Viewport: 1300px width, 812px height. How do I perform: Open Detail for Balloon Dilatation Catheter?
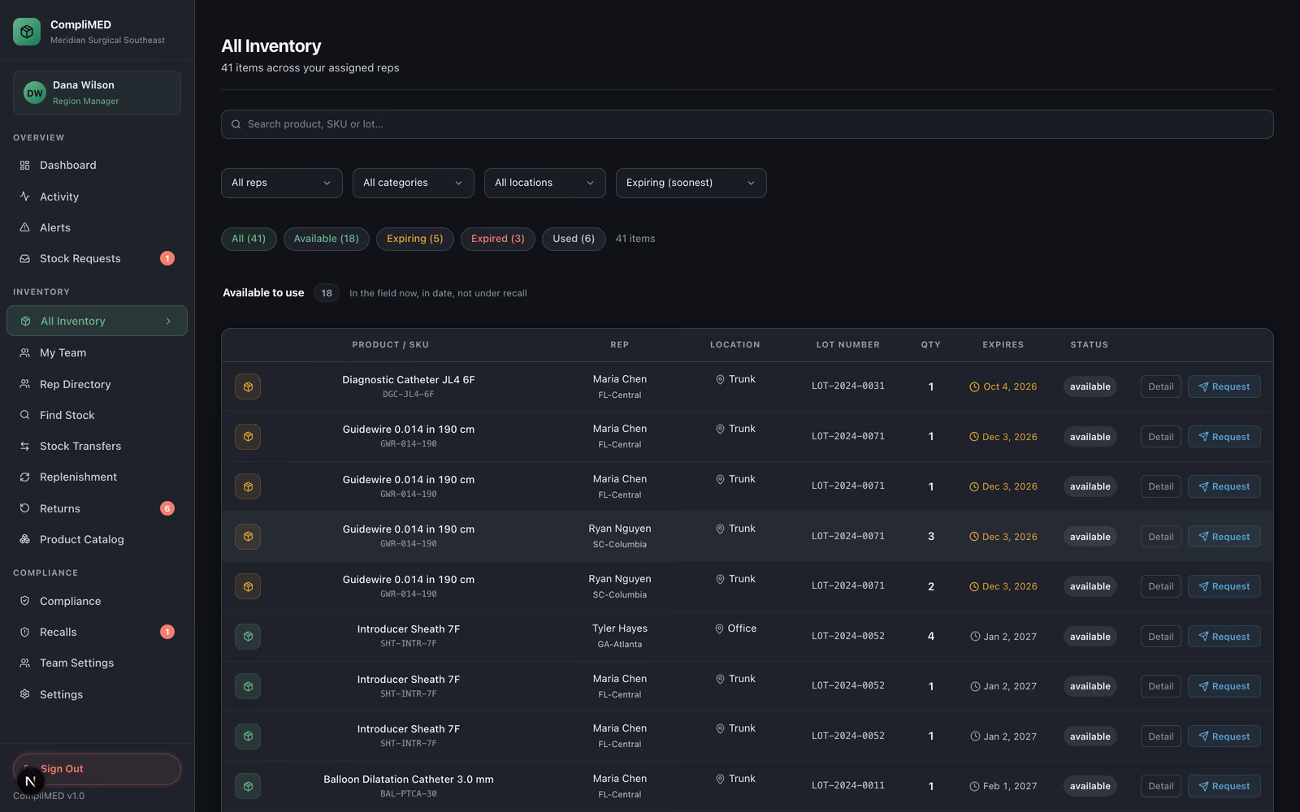click(x=1161, y=786)
